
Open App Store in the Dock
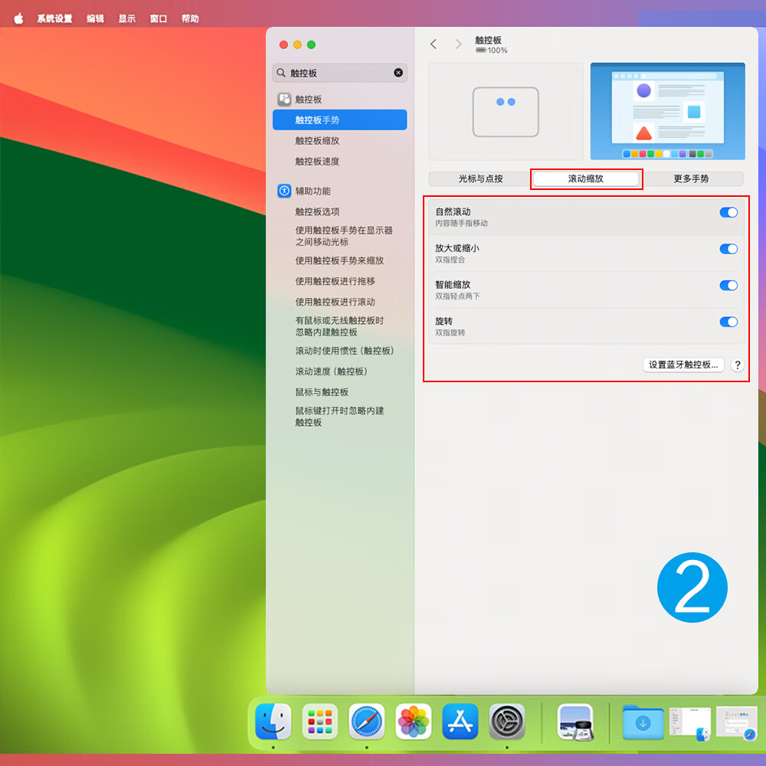[x=460, y=721]
